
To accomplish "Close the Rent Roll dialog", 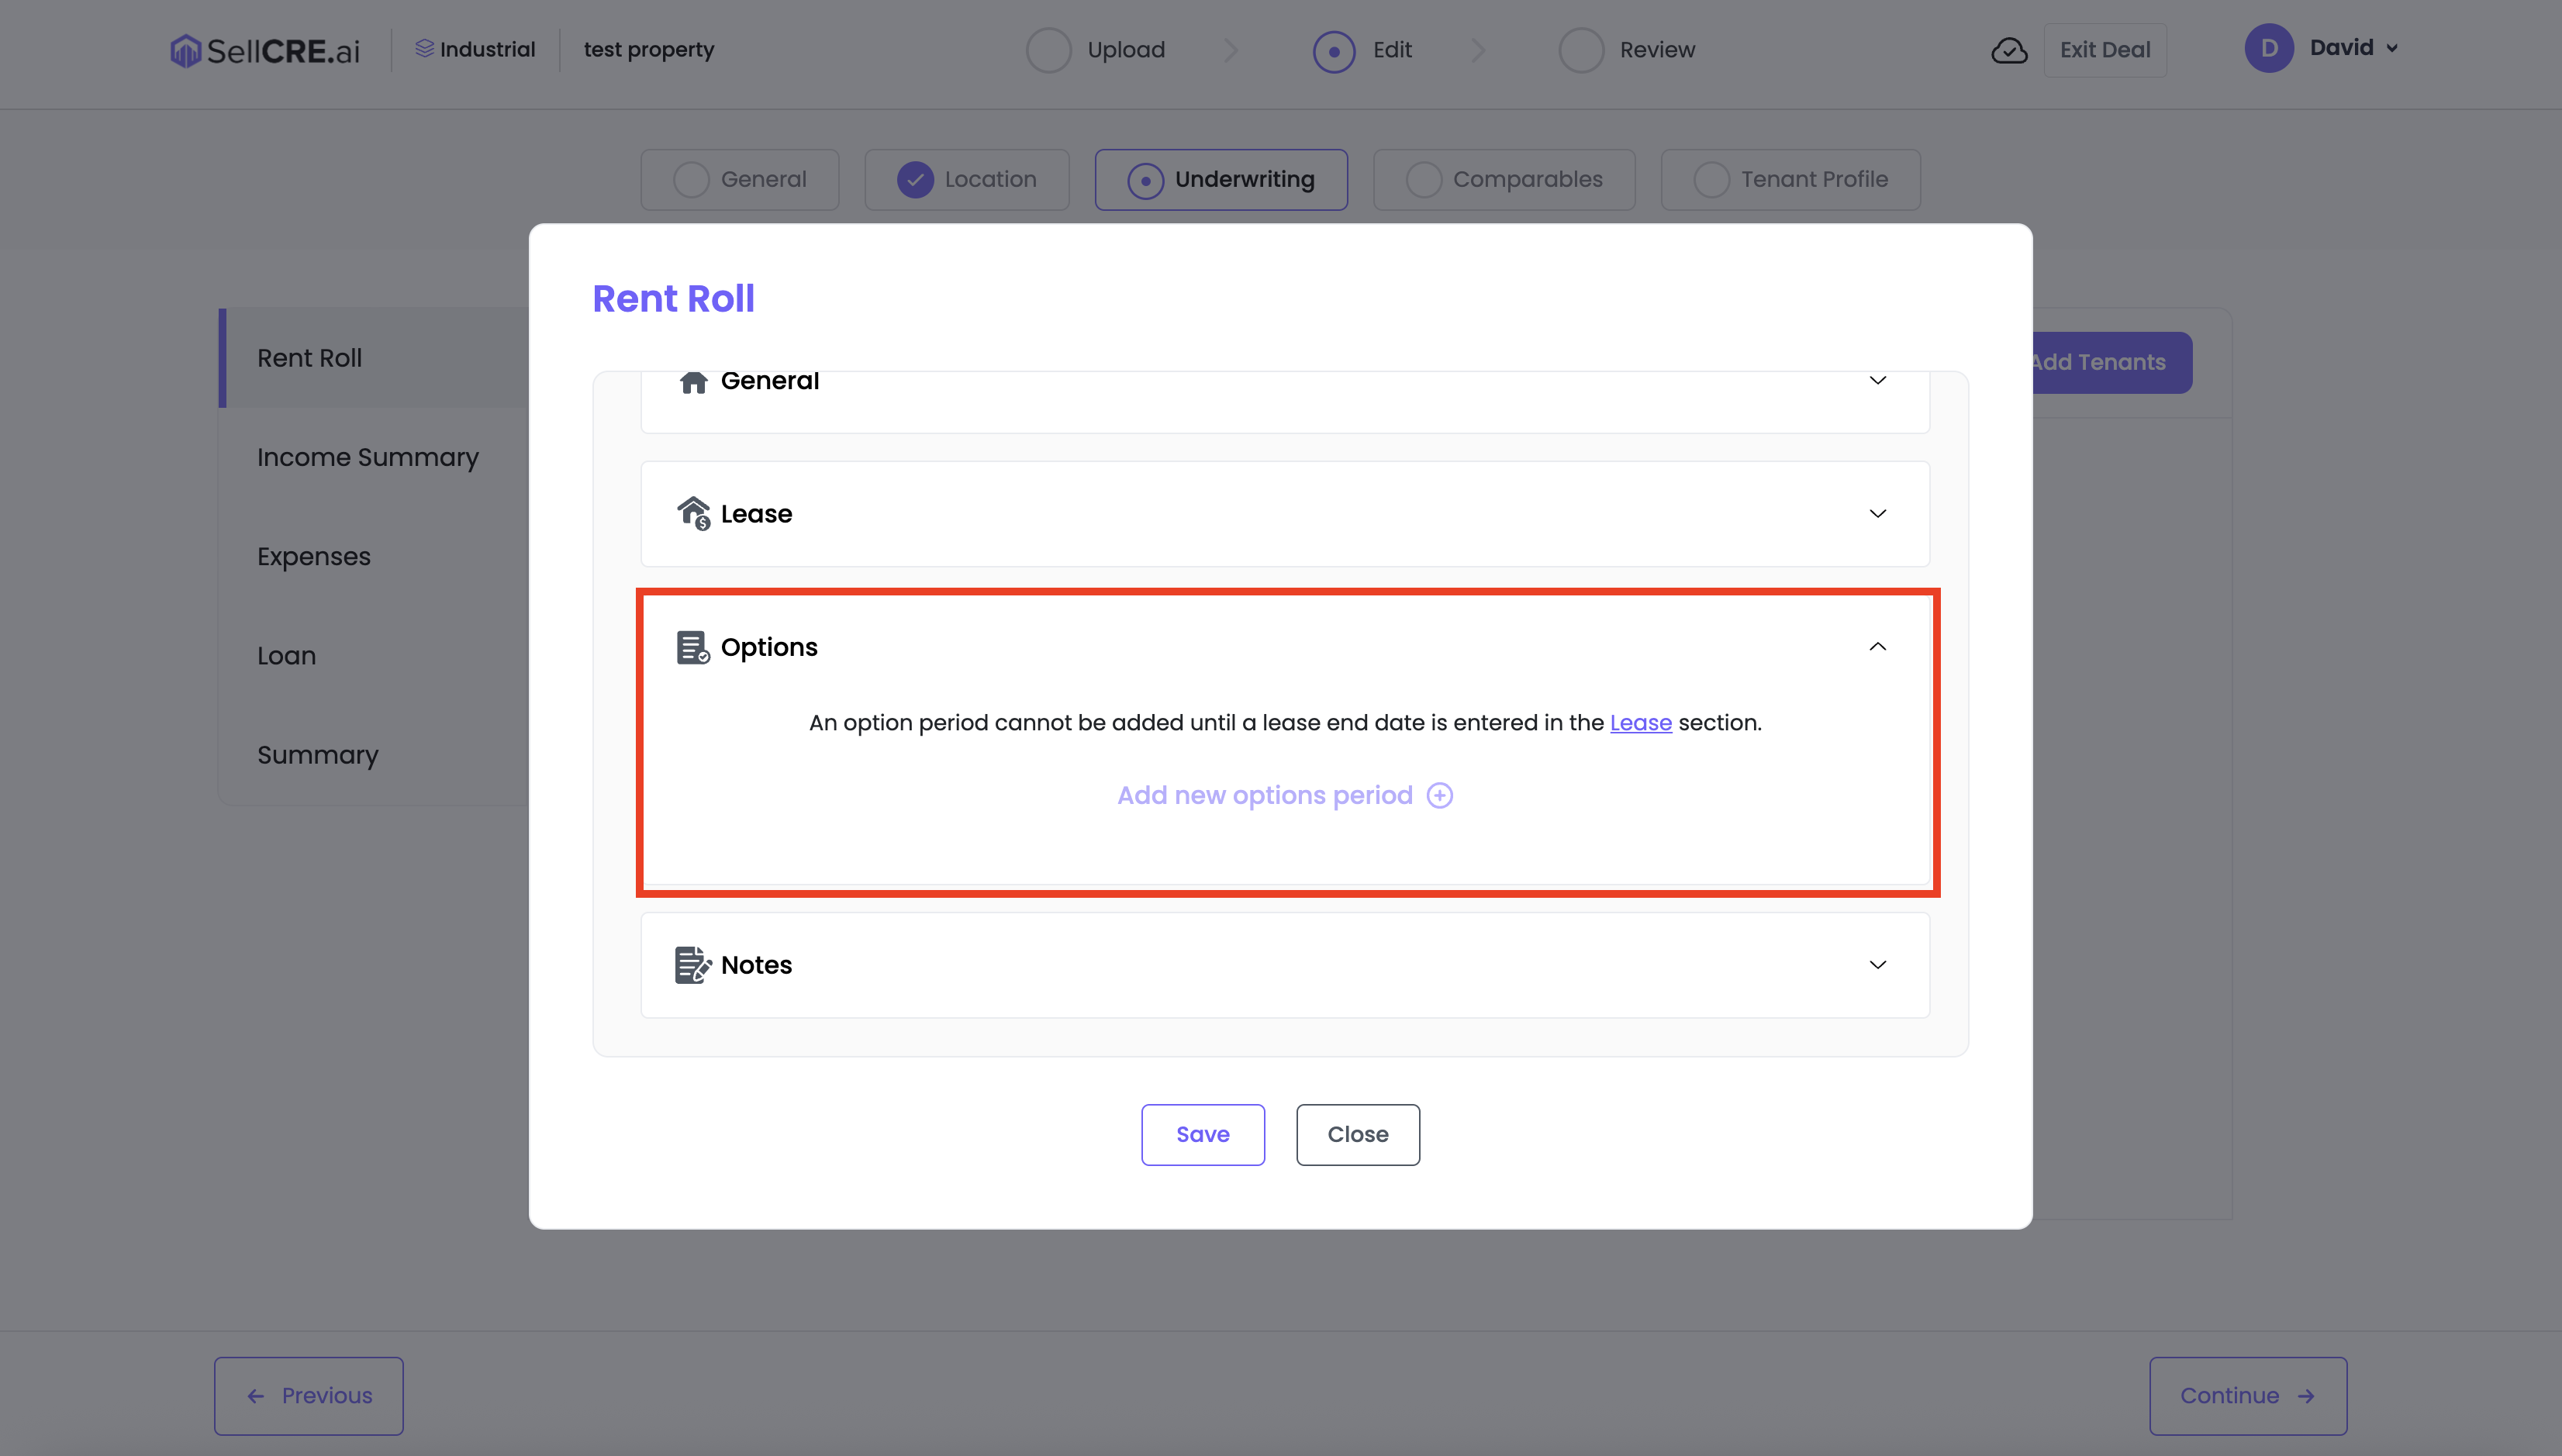I will point(1357,1134).
